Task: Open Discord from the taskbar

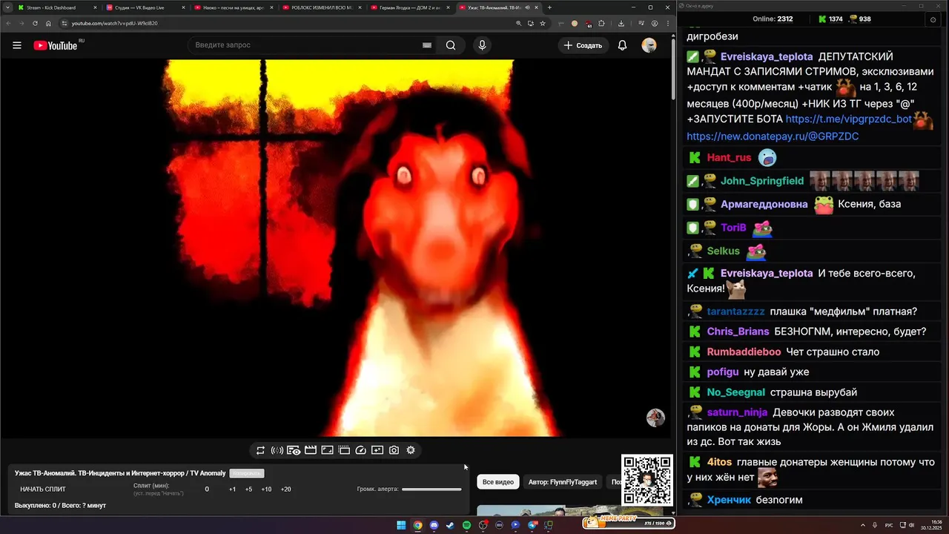Action: click(434, 525)
